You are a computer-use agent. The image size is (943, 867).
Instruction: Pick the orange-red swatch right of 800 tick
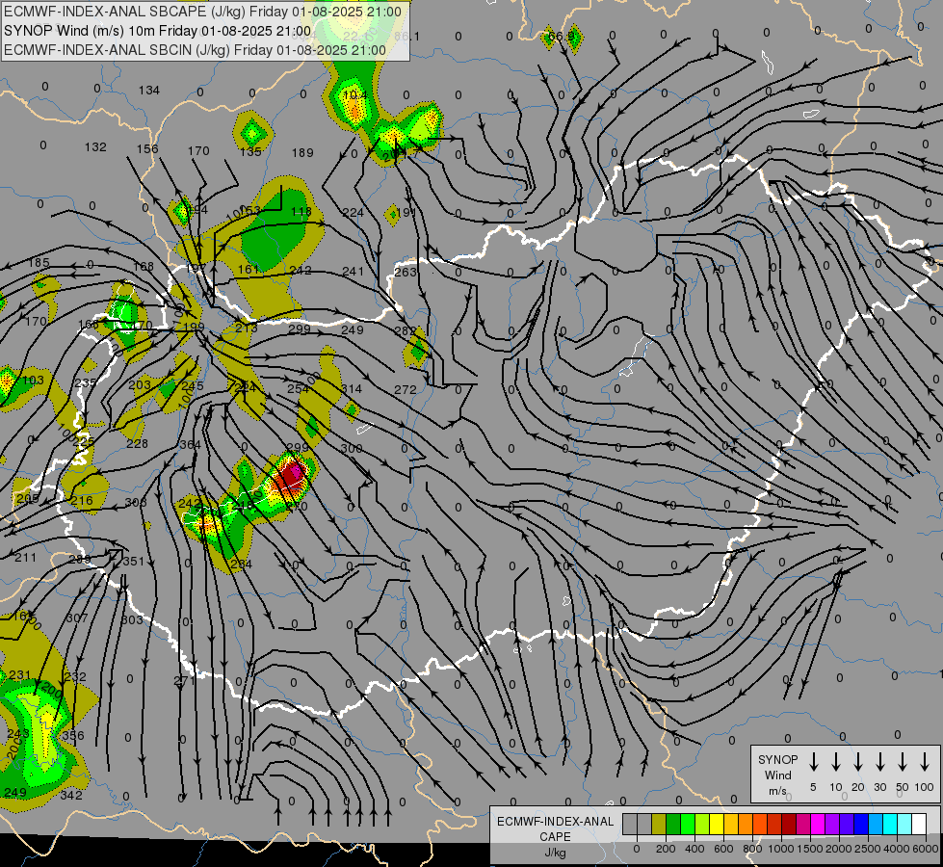[x=761, y=824]
